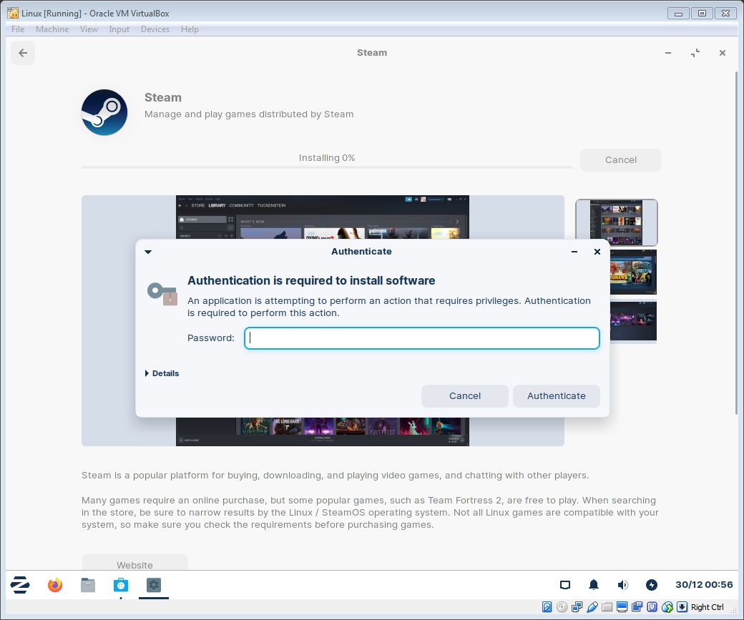Click the 'Installing 0%' status text
This screenshot has height=620, width=744.
327,158
